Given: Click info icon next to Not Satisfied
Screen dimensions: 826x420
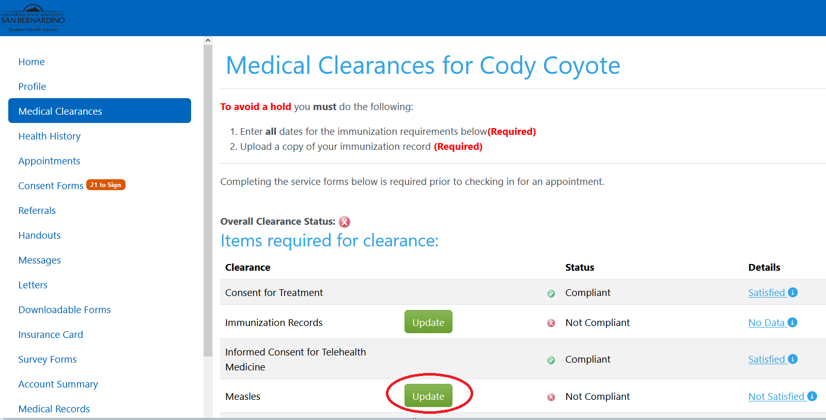Looking at the screenshot, I should click(812, 396).
